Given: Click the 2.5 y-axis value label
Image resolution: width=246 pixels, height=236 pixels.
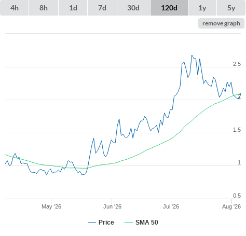Looking at the screenshot, I should coord(237,64).
